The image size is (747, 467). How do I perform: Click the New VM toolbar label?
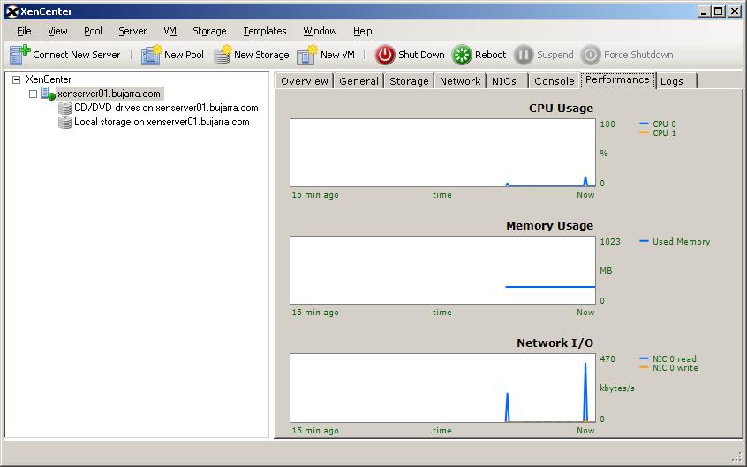pyautogui.click(x=337, y=55)
